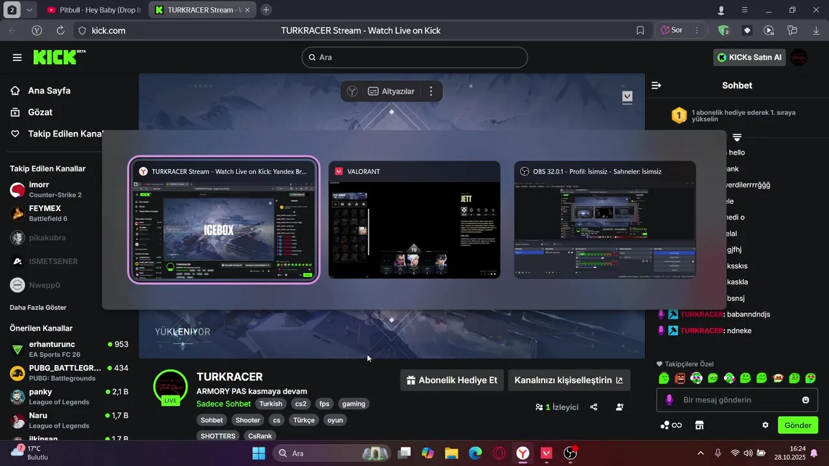Click the Turkish tag

click(x=271, y=404)
